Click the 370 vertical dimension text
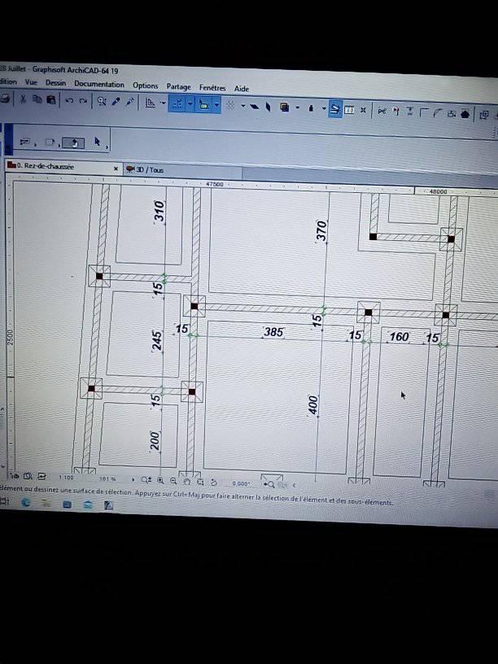Screen dimensions: 498x664 click(x=322, y=231)
